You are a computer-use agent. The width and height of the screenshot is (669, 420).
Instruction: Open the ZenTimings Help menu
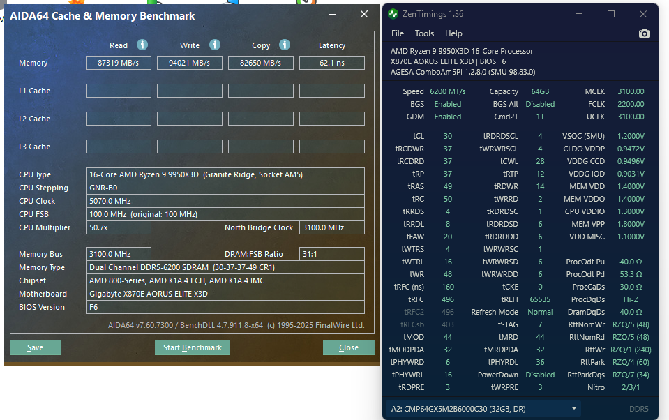(x=453, y=33)
